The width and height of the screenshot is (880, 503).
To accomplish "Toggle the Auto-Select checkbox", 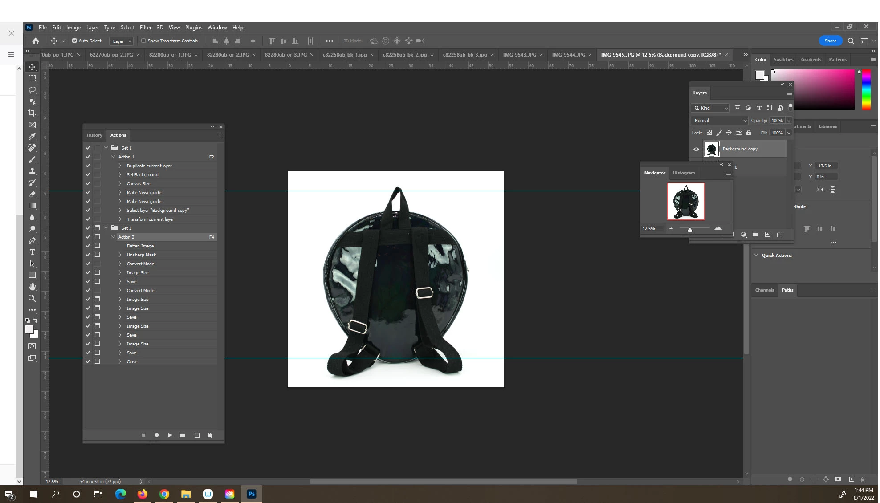I will [74, 41].
